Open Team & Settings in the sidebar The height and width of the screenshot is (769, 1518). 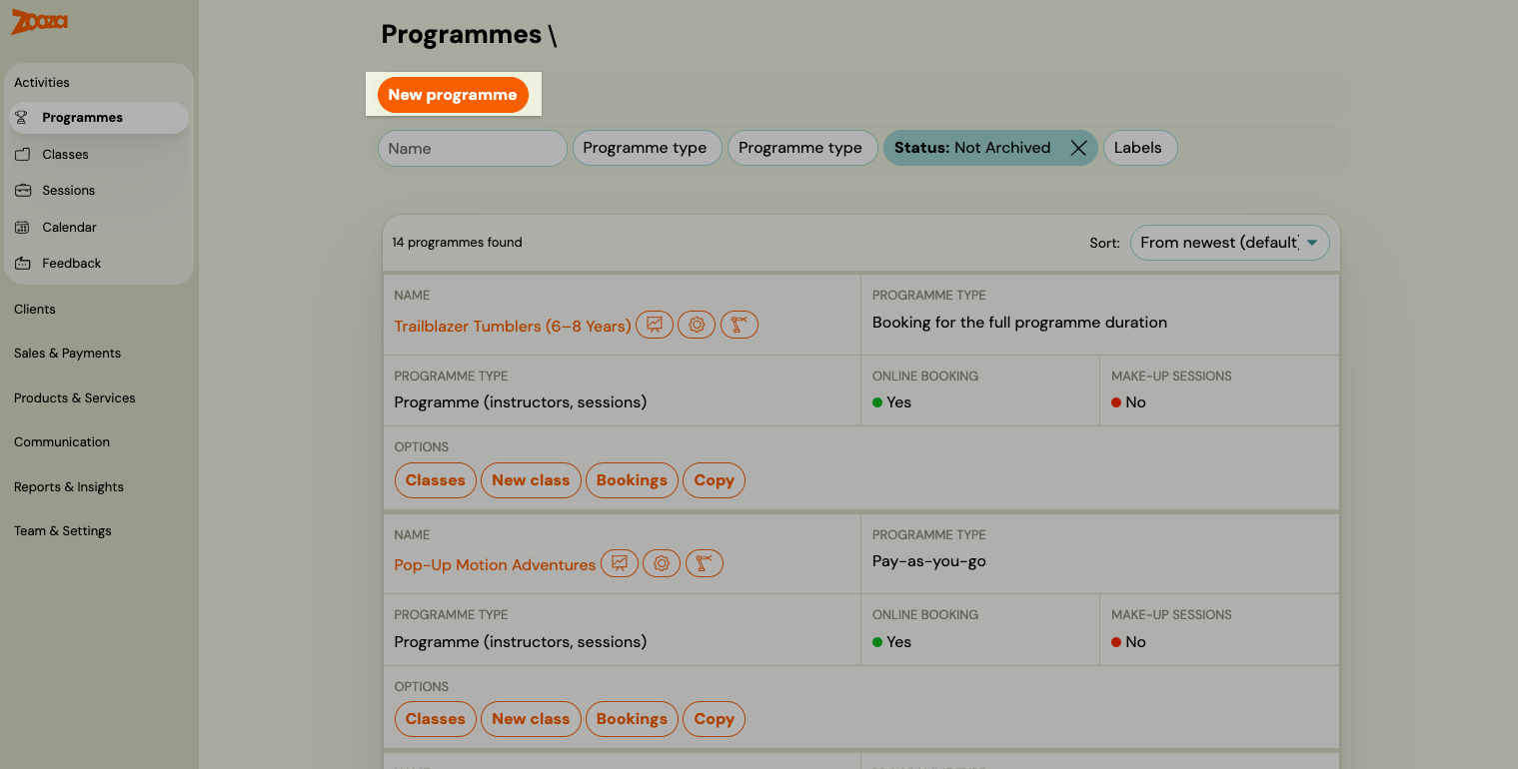(x=63, y=530)
